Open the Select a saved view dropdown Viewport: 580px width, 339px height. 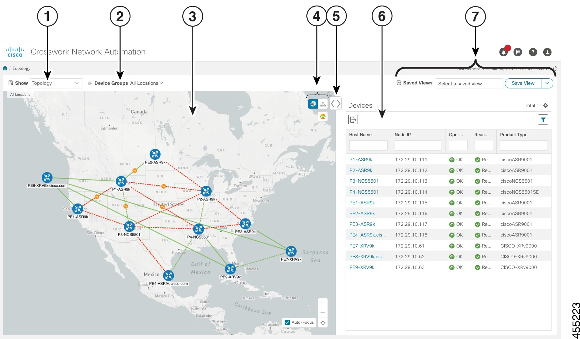469,83
